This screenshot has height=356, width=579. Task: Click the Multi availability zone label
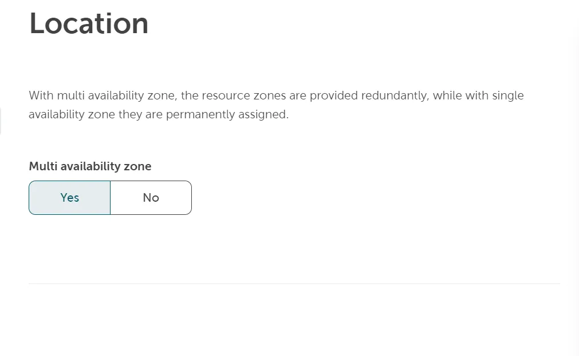coord(90,166)
